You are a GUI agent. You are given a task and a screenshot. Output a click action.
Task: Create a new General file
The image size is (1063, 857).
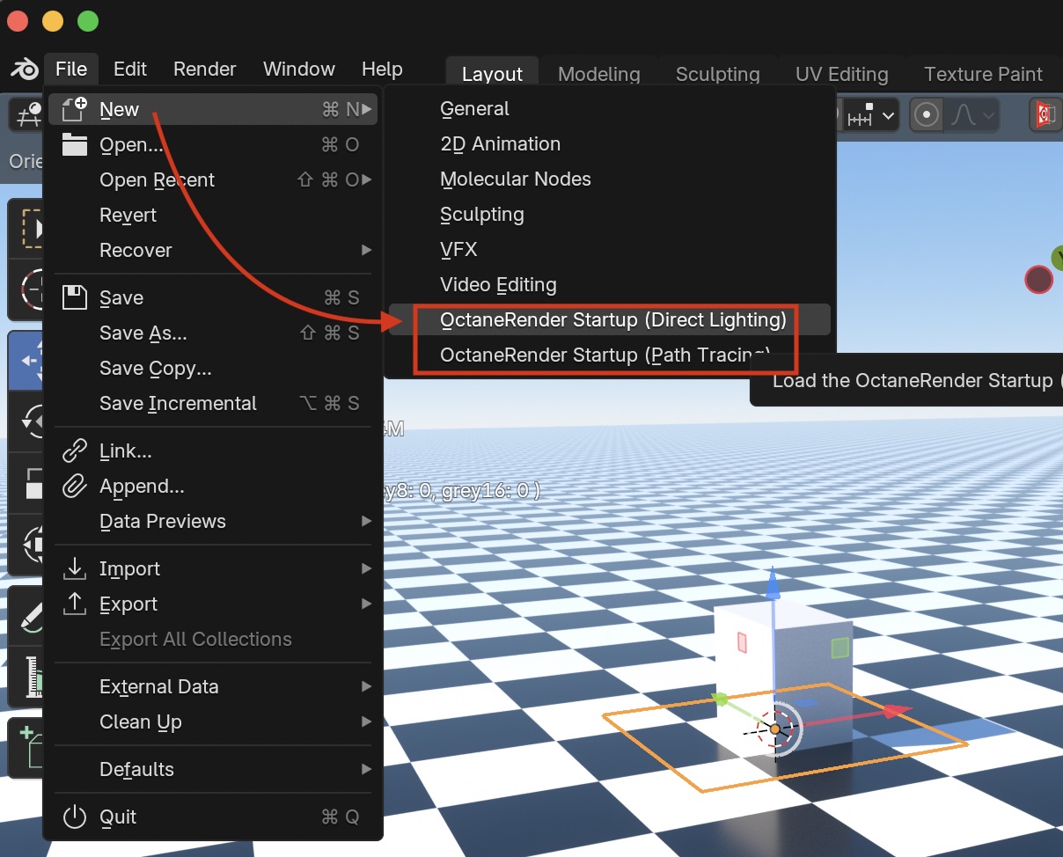click(x=610, y=109)
